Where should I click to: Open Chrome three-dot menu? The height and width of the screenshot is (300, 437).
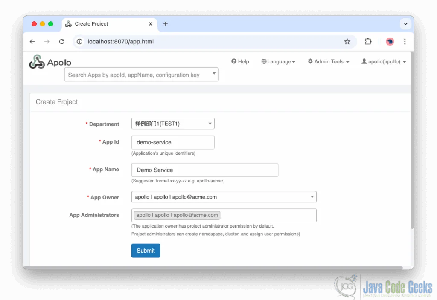pyautogui.click(x=405, y=41)
